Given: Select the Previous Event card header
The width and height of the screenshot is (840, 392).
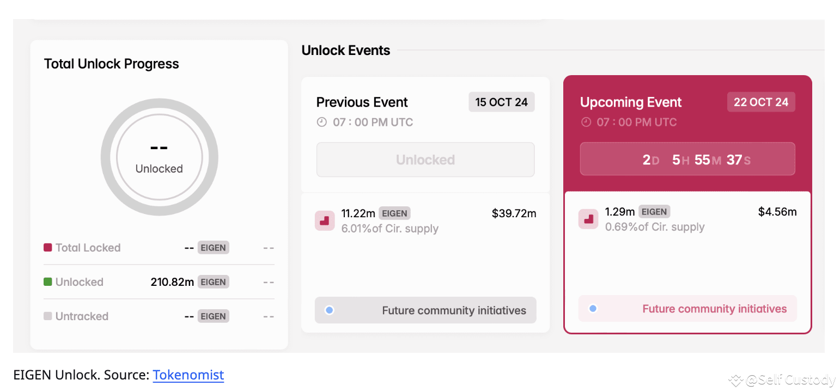Looking at the screenshot, I should pos(362,102).
